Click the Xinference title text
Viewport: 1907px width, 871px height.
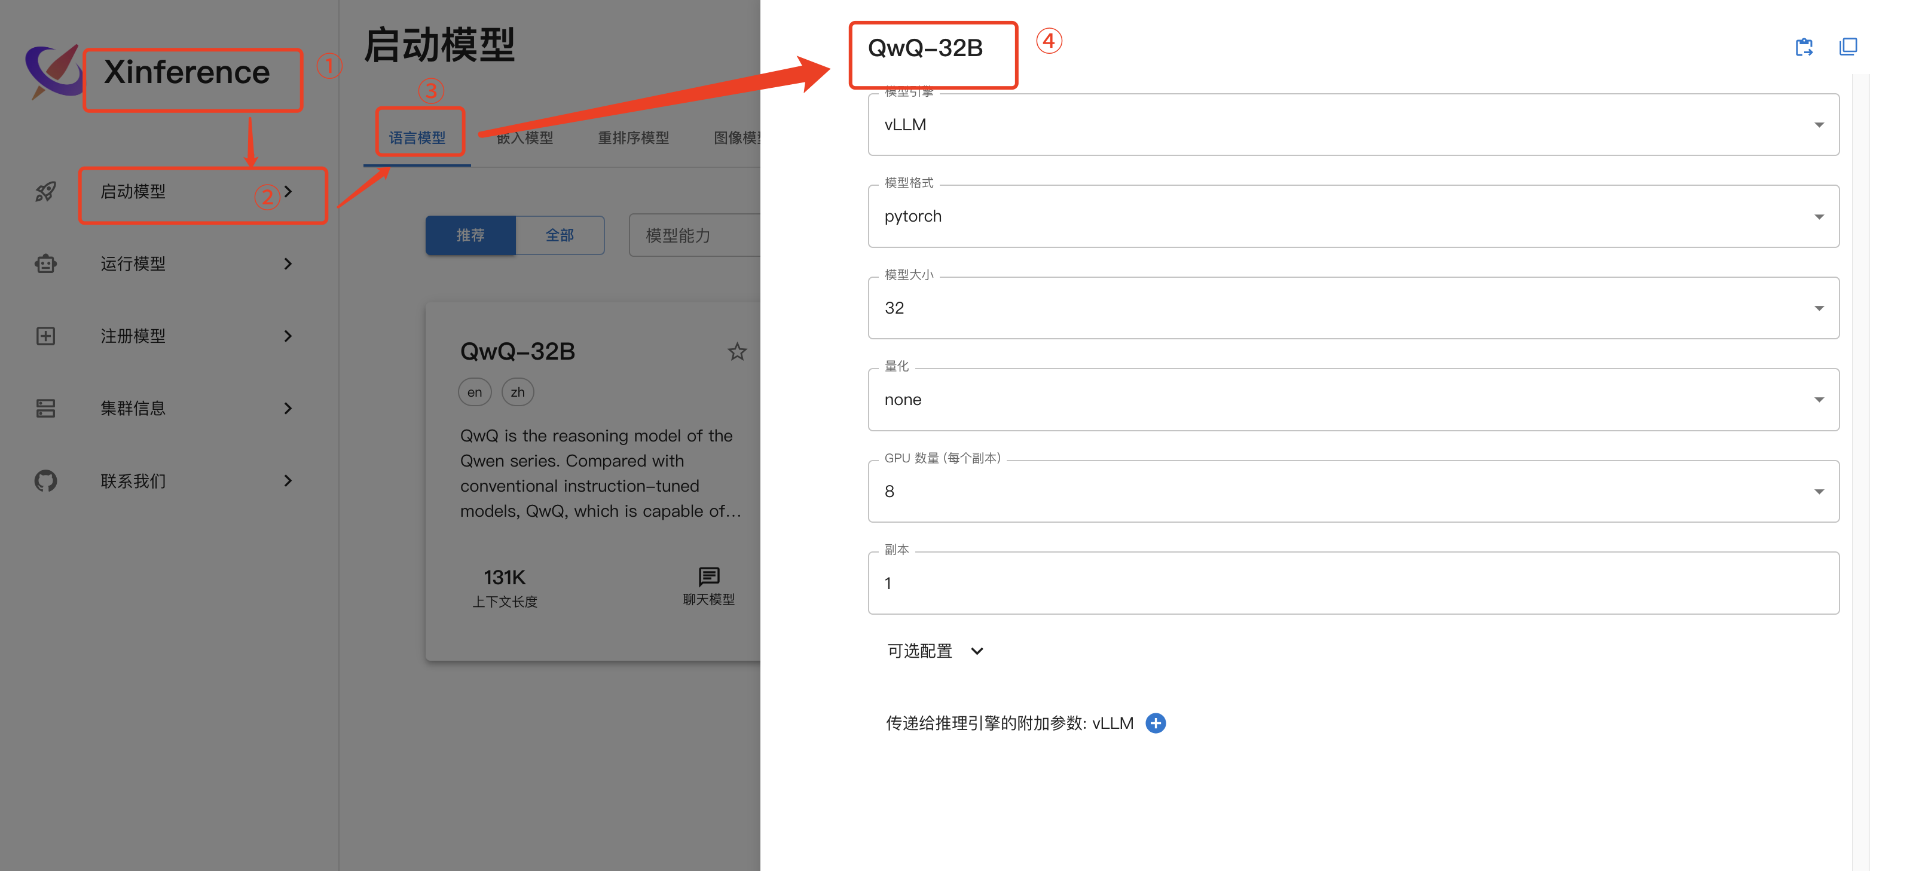click(187, 72)
